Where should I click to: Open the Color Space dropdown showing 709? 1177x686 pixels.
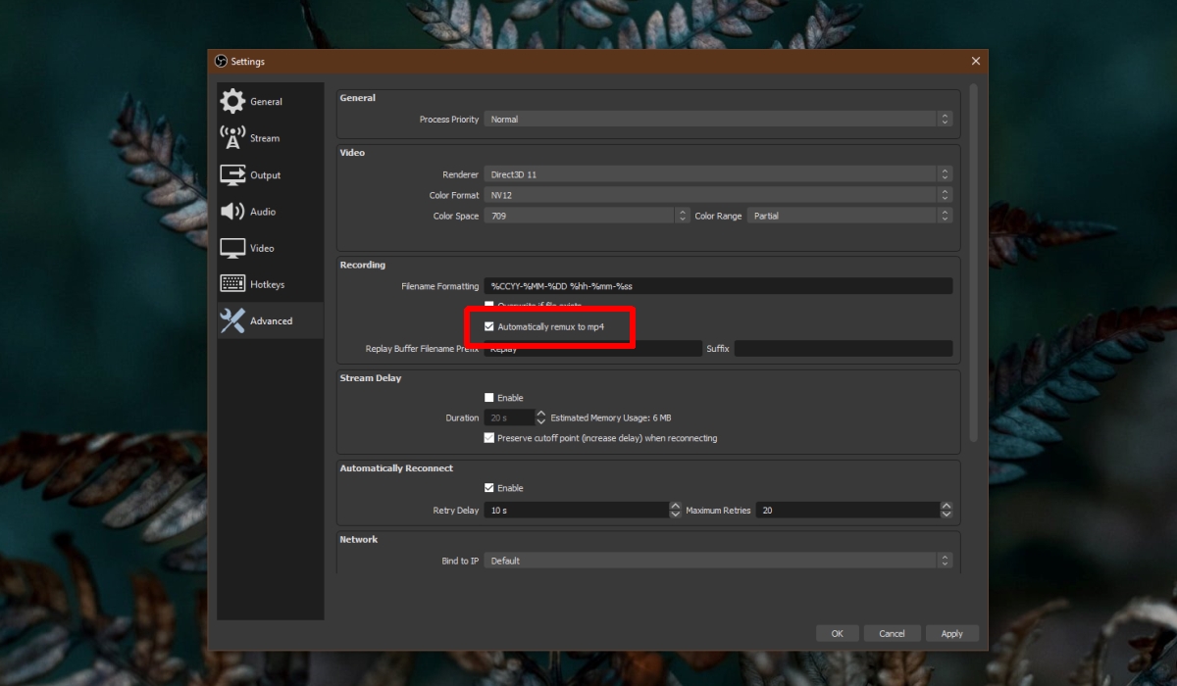(587, 216)
